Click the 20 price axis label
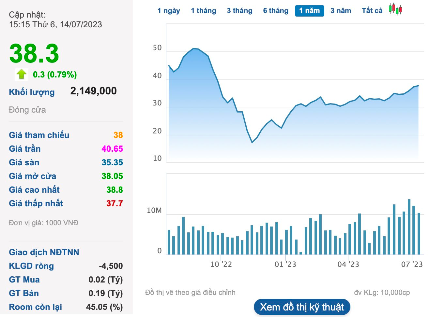Image resolution: width=430 pixels, height=317 pixels. (x=157, y=131)
